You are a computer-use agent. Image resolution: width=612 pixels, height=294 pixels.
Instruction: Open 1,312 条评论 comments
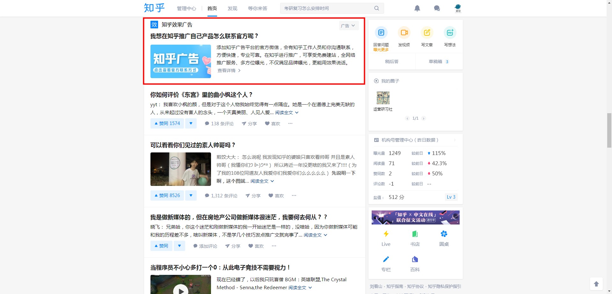click(221, 196)
